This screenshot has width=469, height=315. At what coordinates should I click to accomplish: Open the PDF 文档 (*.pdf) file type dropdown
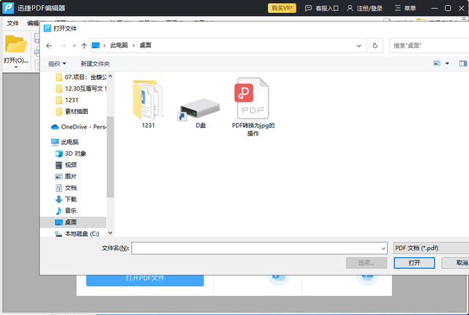pyautogui.click(x=431, y=248)
